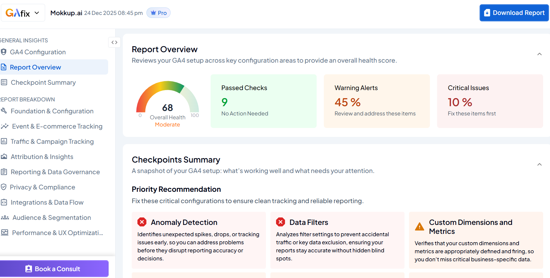Collapse the Checkpoints Summary section

[539, 164]
